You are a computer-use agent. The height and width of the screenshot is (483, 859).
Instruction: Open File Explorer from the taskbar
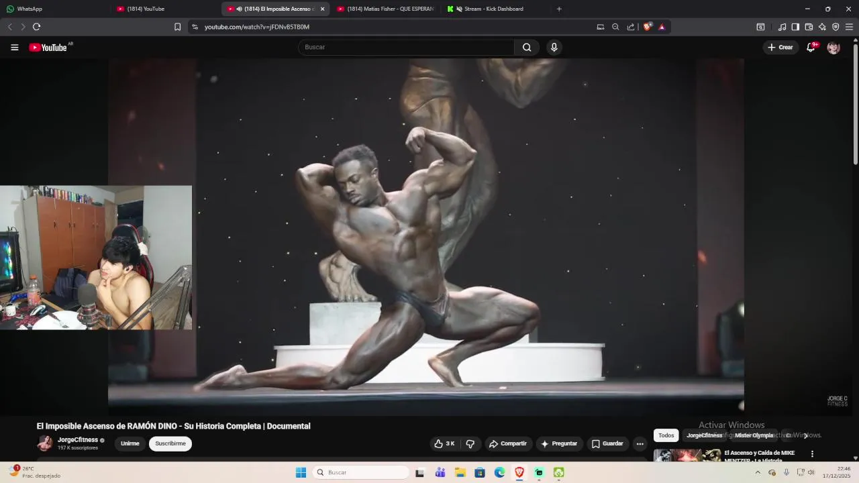[460, 472]
